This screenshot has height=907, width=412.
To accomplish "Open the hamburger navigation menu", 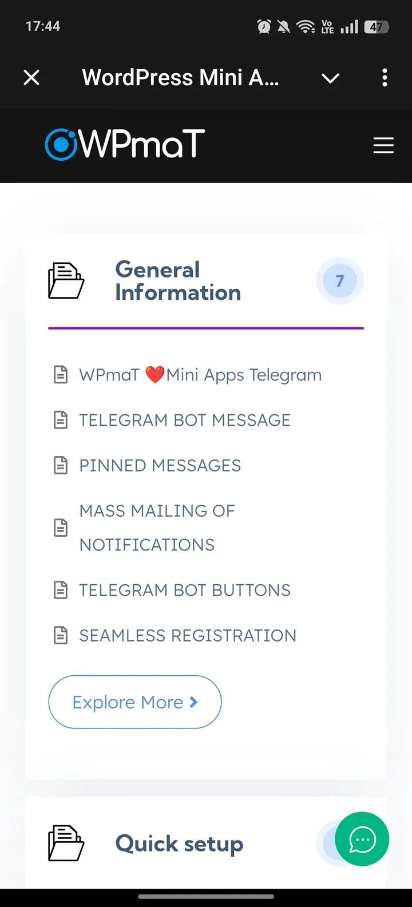I will [x=383, y=145].
